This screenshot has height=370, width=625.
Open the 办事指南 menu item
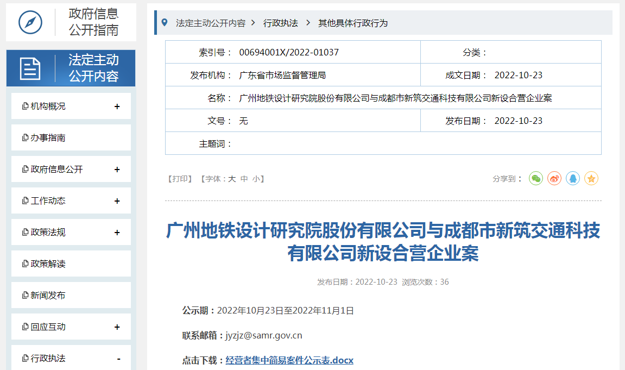pyautogui.click(x=71, y=137)
